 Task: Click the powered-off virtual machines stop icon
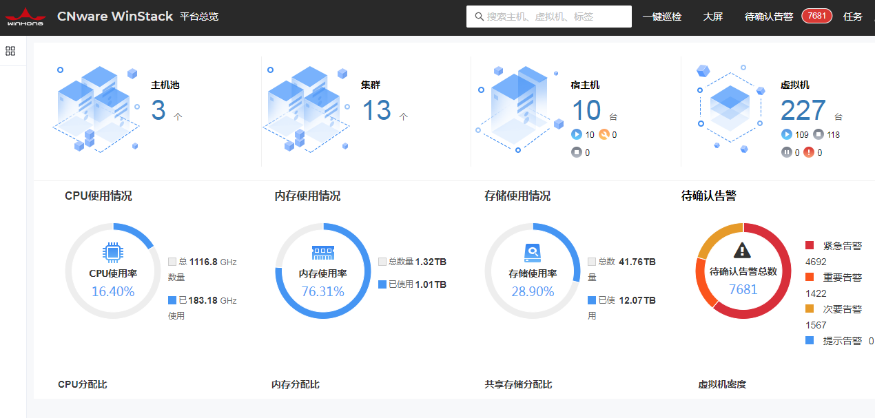[819, 135]
